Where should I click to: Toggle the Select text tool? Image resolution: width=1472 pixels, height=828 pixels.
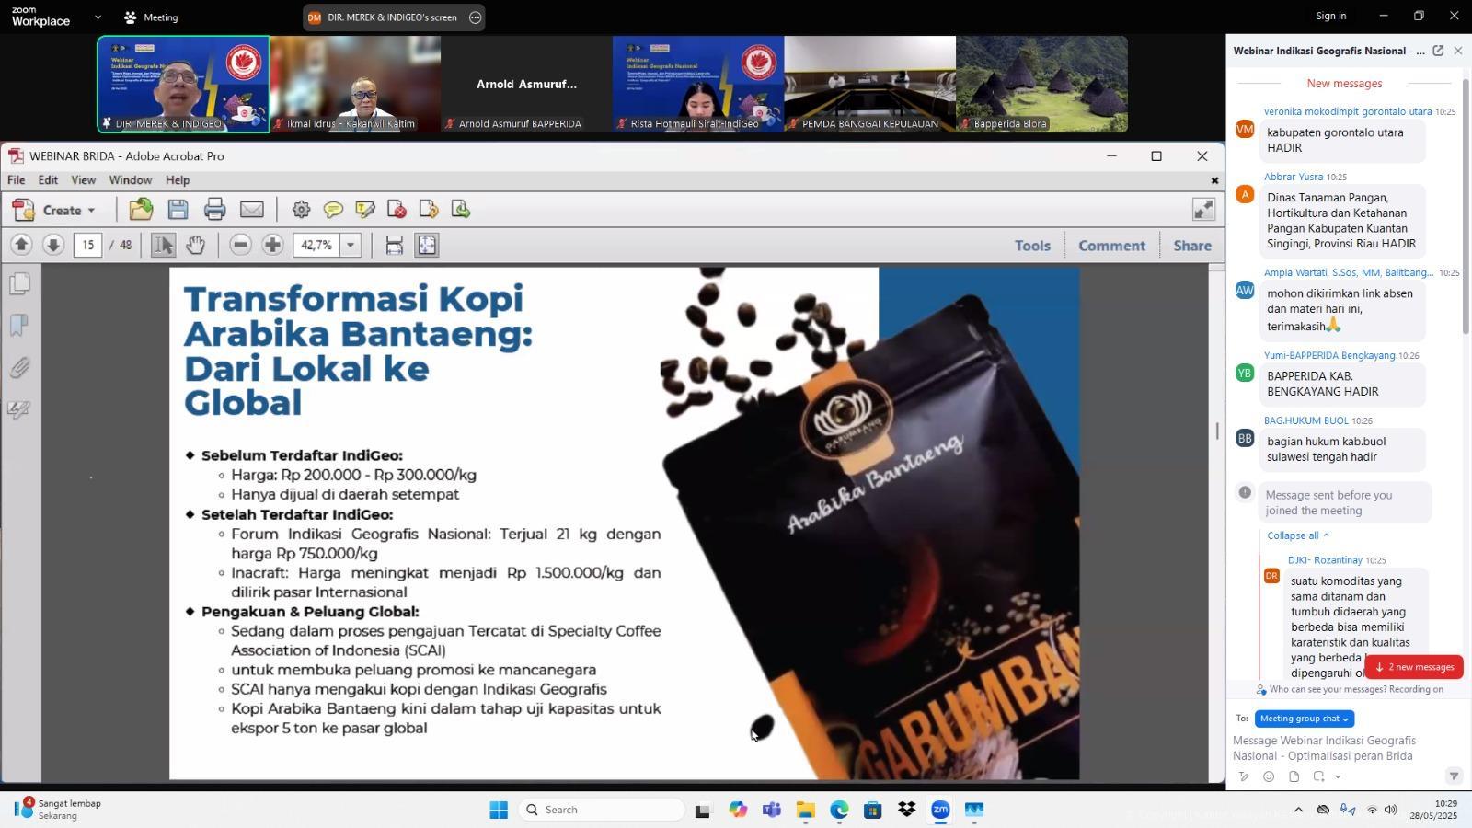163,245
